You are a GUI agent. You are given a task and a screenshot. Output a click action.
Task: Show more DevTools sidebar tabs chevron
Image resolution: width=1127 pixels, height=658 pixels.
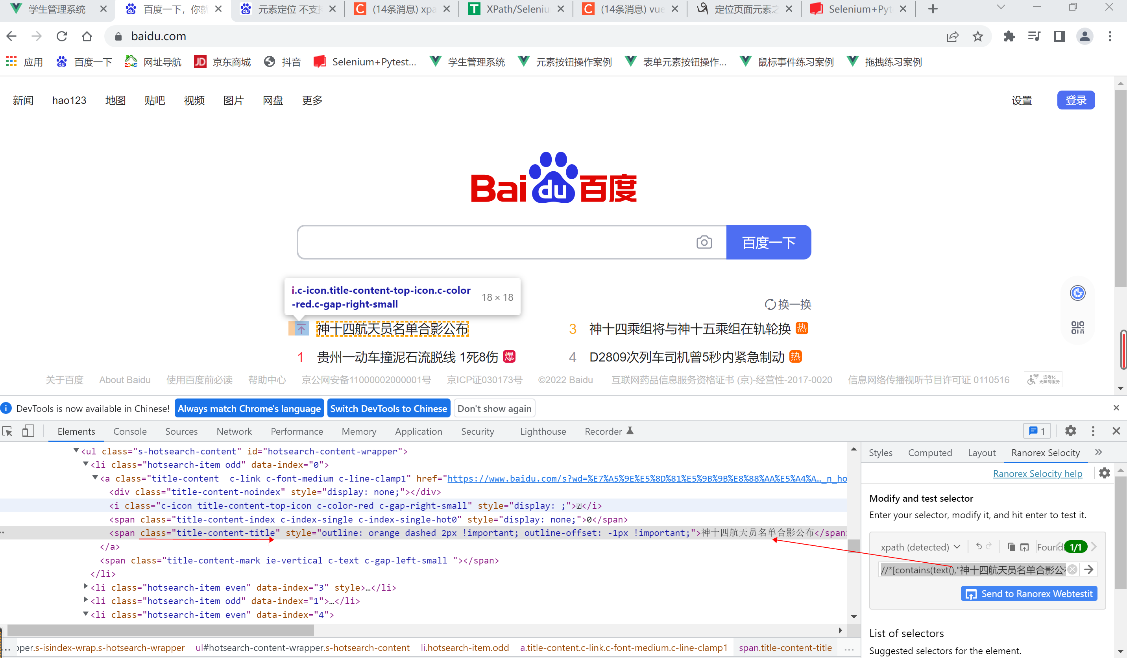coord(1098,452)
